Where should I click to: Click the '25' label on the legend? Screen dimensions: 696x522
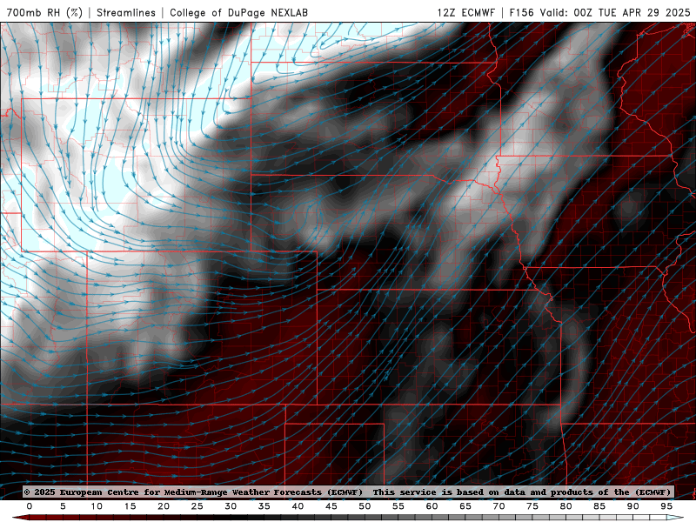197,506
